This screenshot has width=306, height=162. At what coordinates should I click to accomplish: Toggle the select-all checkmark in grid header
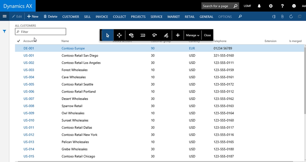pyautogui.click(x=18, y=41)
